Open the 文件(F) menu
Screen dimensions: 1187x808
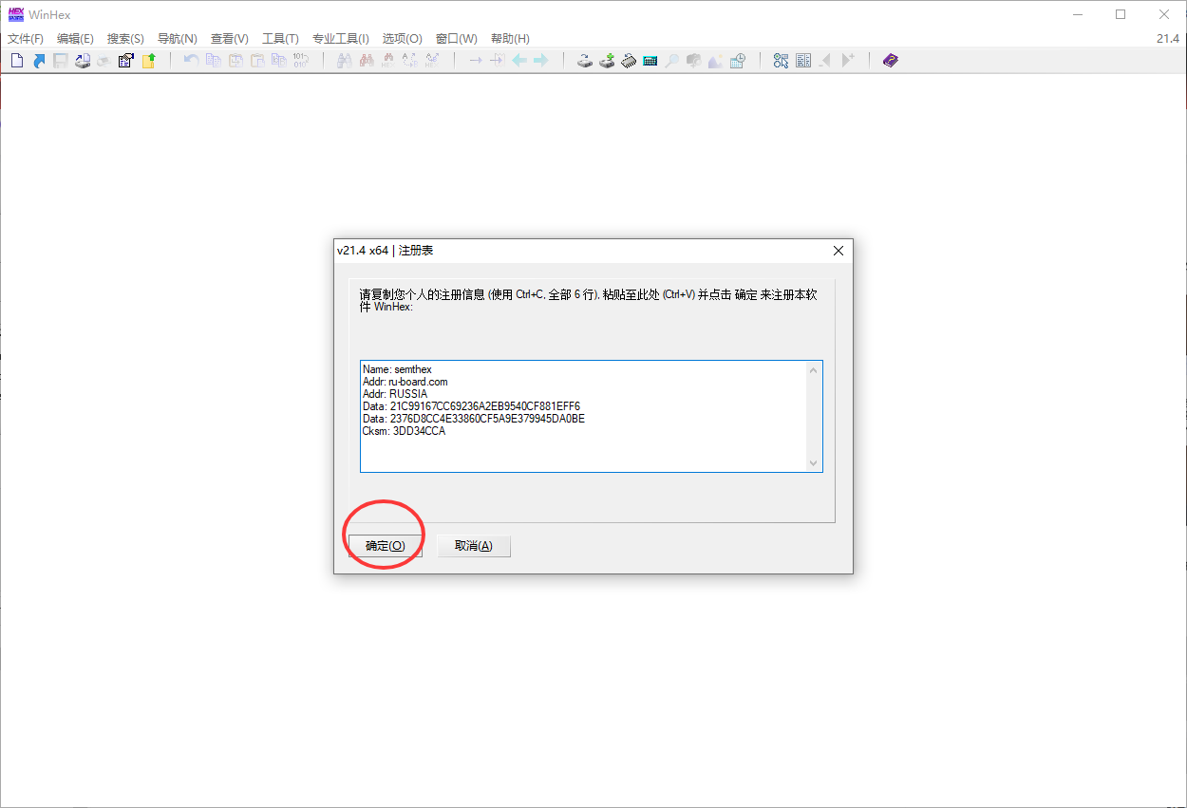pyautogui.click(x=26, y=39)
